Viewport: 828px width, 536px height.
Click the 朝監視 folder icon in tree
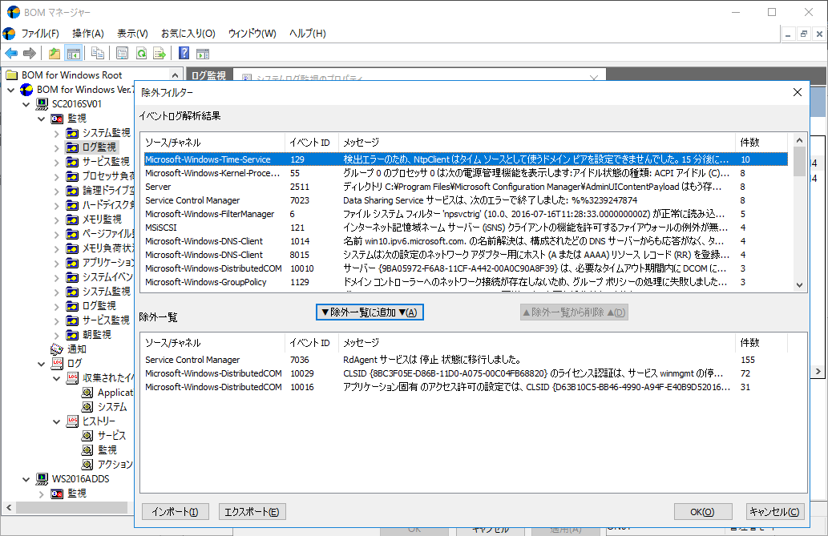(72, 335)
